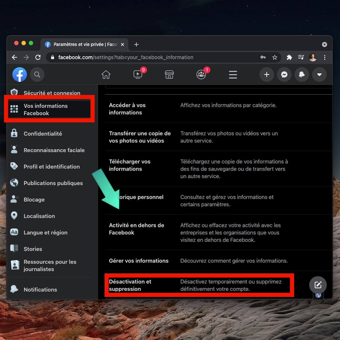
Task: Select the Paramètres et vie privée tab
Action: 84,44
